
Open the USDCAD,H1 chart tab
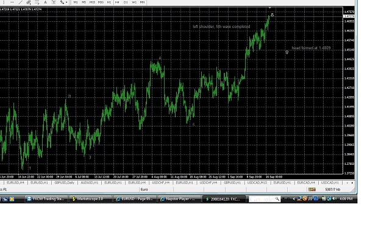[330, 182]
